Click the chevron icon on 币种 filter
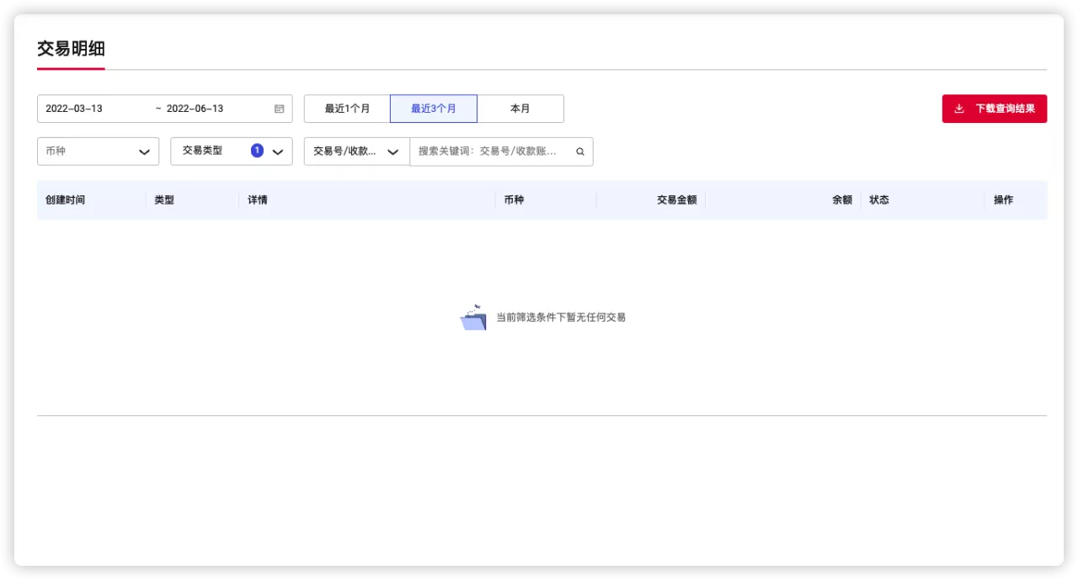The height and width of the screenshot is (580, 1078). (x=144, y=152)
